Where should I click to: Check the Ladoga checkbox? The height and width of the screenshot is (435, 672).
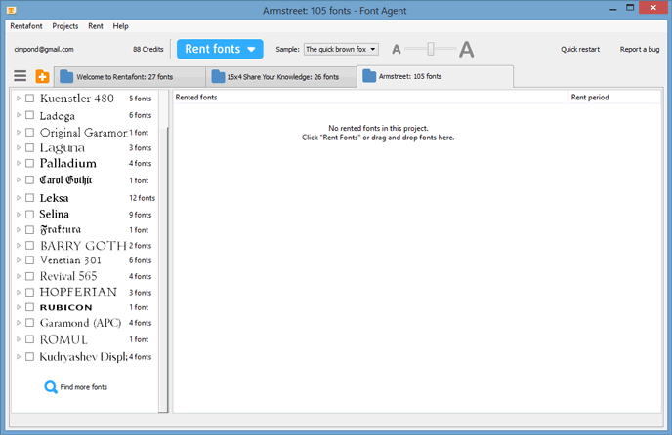tap(29, 115)
